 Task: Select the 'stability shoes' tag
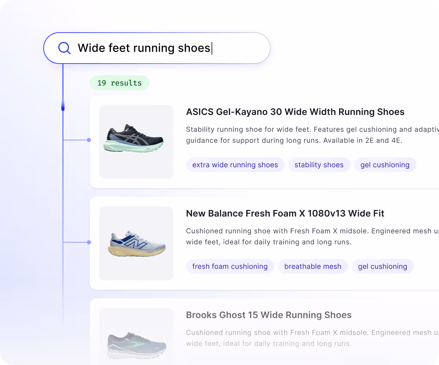pyautogui.click(x=319, y=165)
